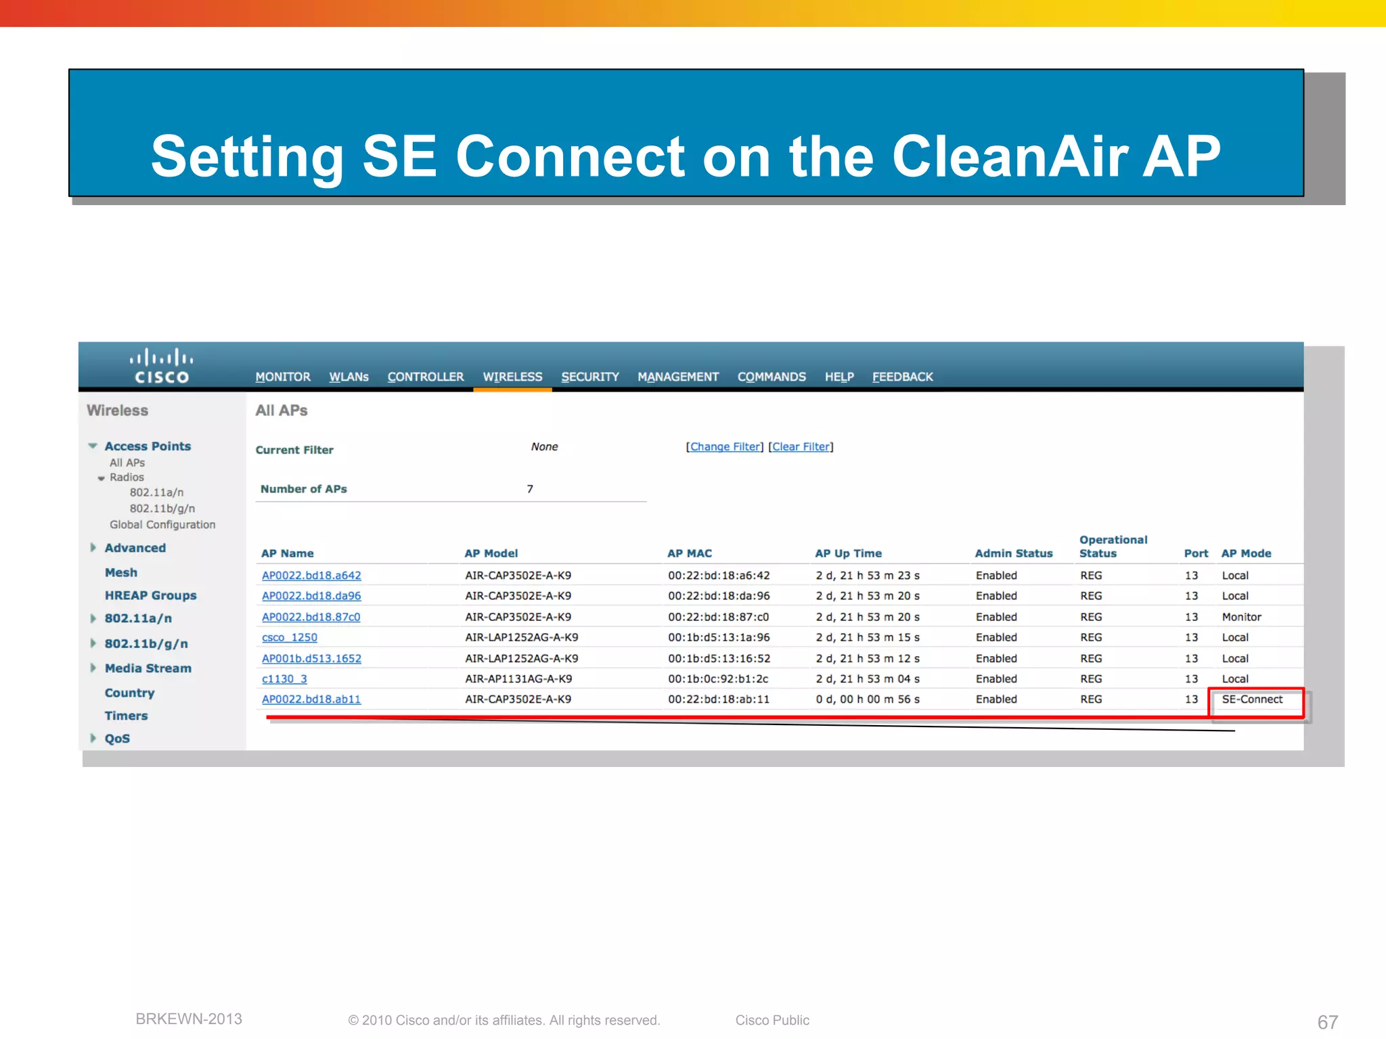Screen dimensions: 1386x1039
Task: Open AP0022.bd18.ab11 access point
Action: click(311, 699)
